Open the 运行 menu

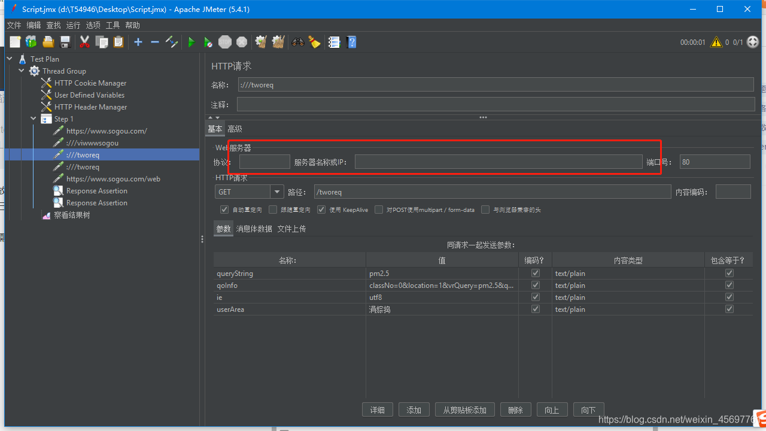(73, 25)
